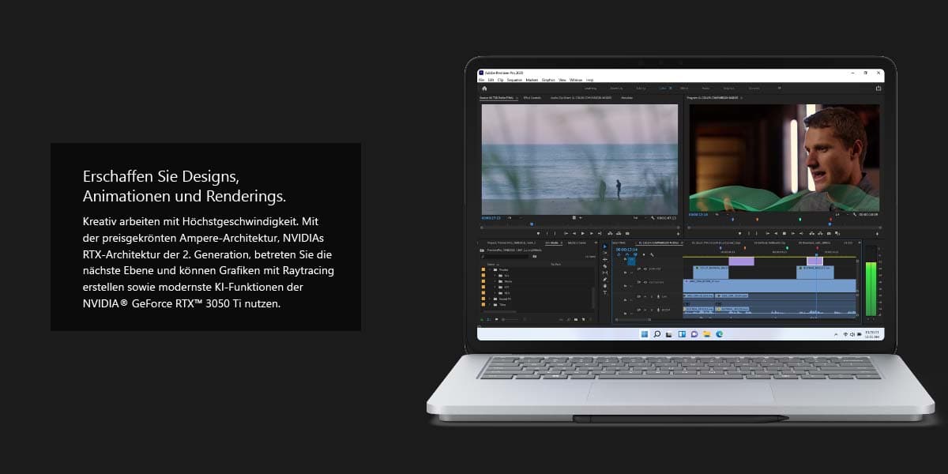The width and height of the screenshot is (948, 474).
Task: Switch to the Learning workspace tab
Action: coord(590,88)
